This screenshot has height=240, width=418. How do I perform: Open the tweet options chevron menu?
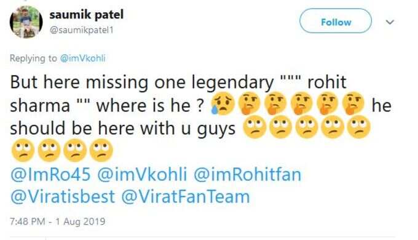click(390, 22)
